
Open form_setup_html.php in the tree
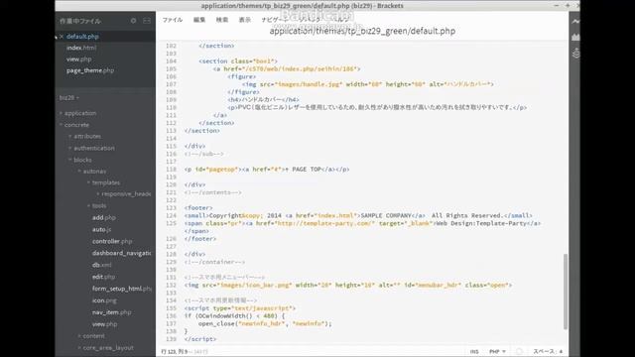pyautogui.click(x=122, y=289)
